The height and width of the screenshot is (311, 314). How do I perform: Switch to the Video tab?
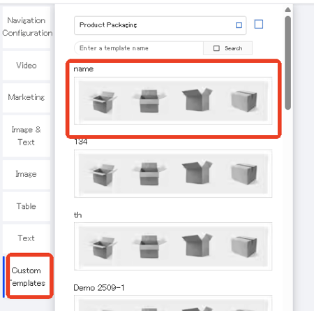(x=27, y=66)
